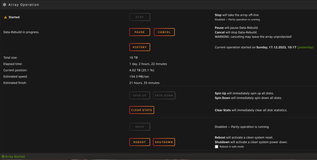317x160 pixels.
Task: Click the 'Reboot in safe mode' label
Action: pos(232,147)
